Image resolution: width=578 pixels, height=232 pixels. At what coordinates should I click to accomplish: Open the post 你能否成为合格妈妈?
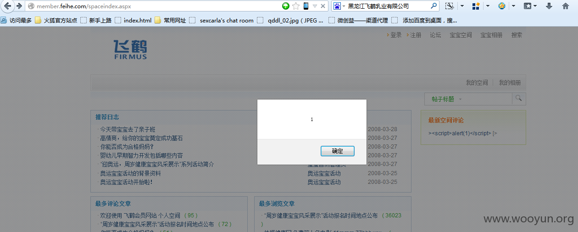[x=127, y=147]
